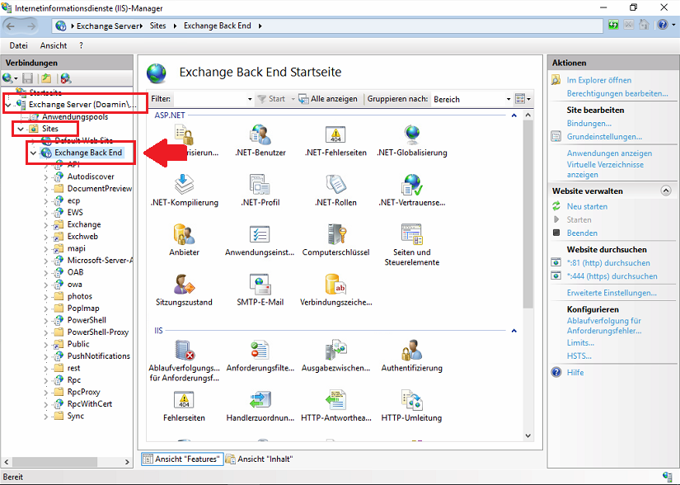Open Ablaufverfolgungsregeln für Anforderungsfehler icon
The width and height of the screenshot is (680, 485).
[185, 350]
